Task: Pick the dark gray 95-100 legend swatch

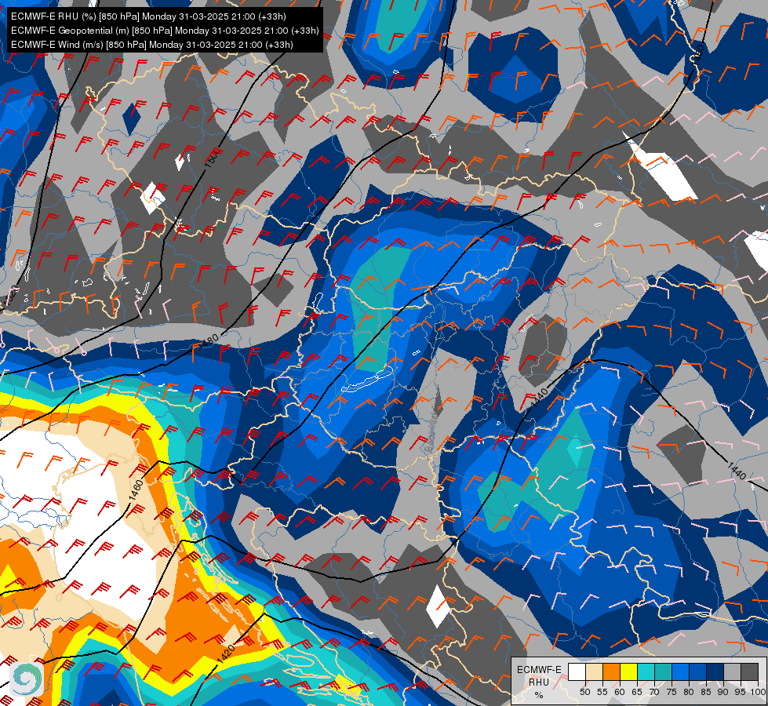Action: coord(749,671)
